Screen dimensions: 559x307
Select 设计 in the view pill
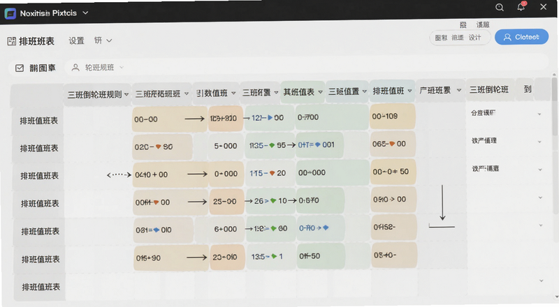[474, 38]
